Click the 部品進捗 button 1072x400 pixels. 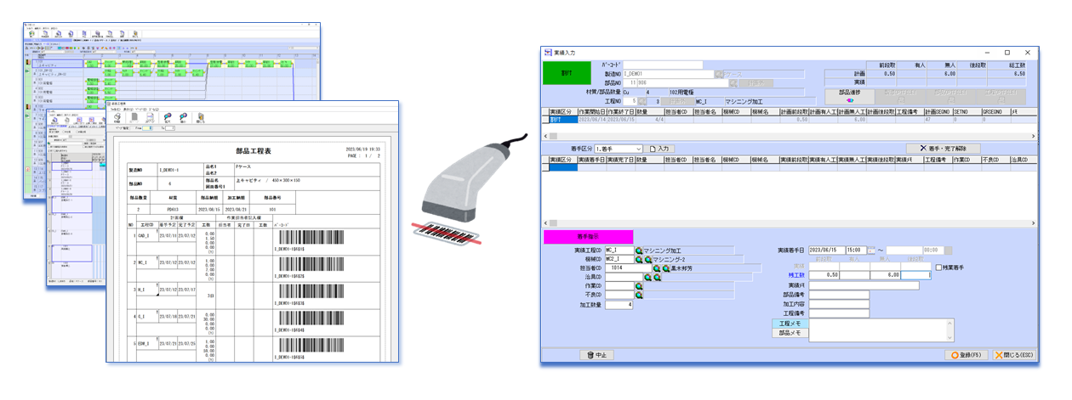point(849,97)
